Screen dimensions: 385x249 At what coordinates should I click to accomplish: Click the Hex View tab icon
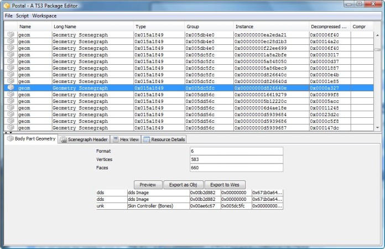point(116,139)
